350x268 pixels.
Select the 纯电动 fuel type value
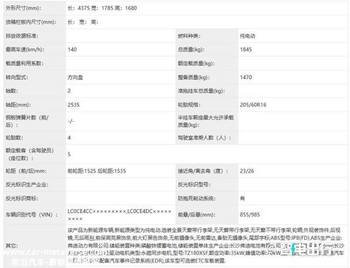(x=248, y=36)
